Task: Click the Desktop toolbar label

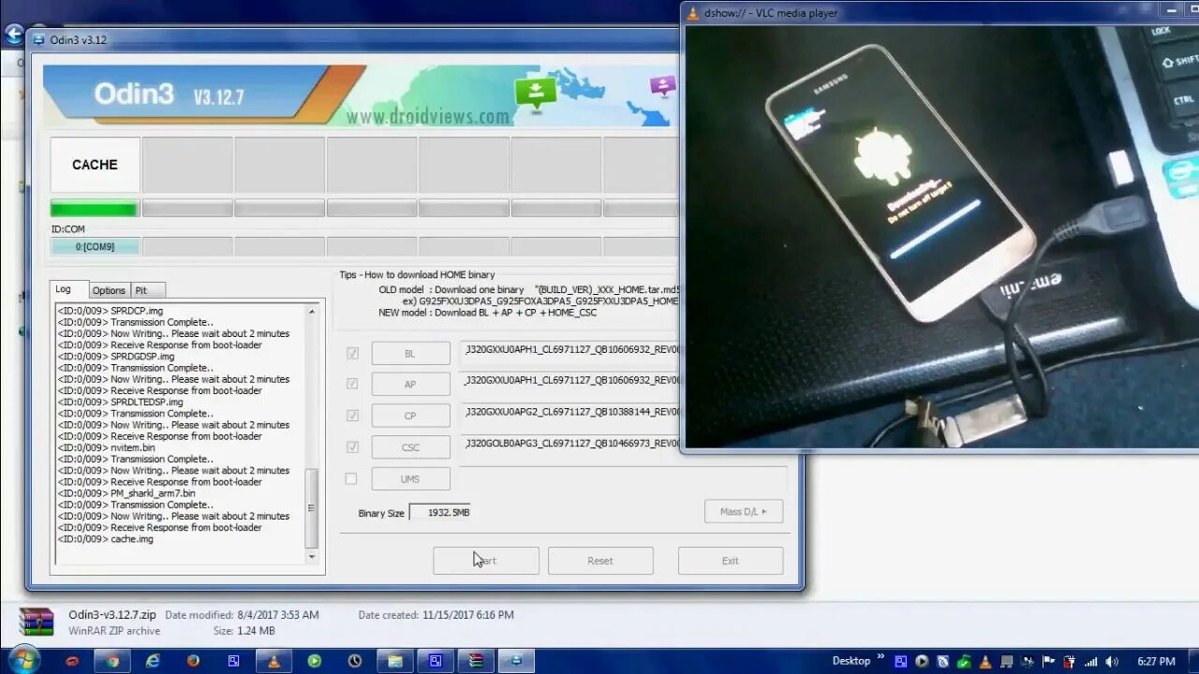Action: 851,661
